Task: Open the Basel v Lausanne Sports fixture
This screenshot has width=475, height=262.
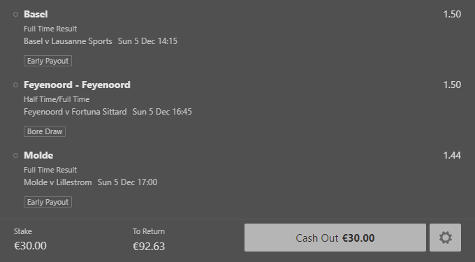Action: pyautogui.click(x=68, y=41)
